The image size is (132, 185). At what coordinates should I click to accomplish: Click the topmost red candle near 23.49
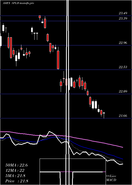[x=40, y=17]
